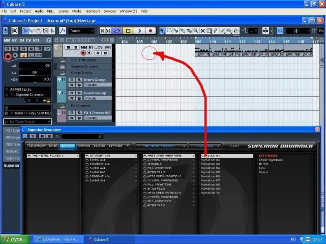Select the Object Selection arrow tool
The image size is (326, 244).
pyautogui.click(x=162, y=31)
